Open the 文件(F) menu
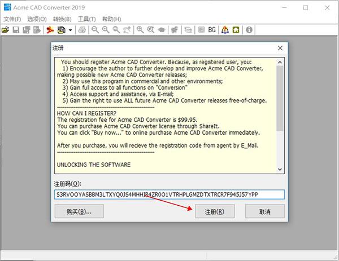This screenshot has width=339, height=261. 12,19
